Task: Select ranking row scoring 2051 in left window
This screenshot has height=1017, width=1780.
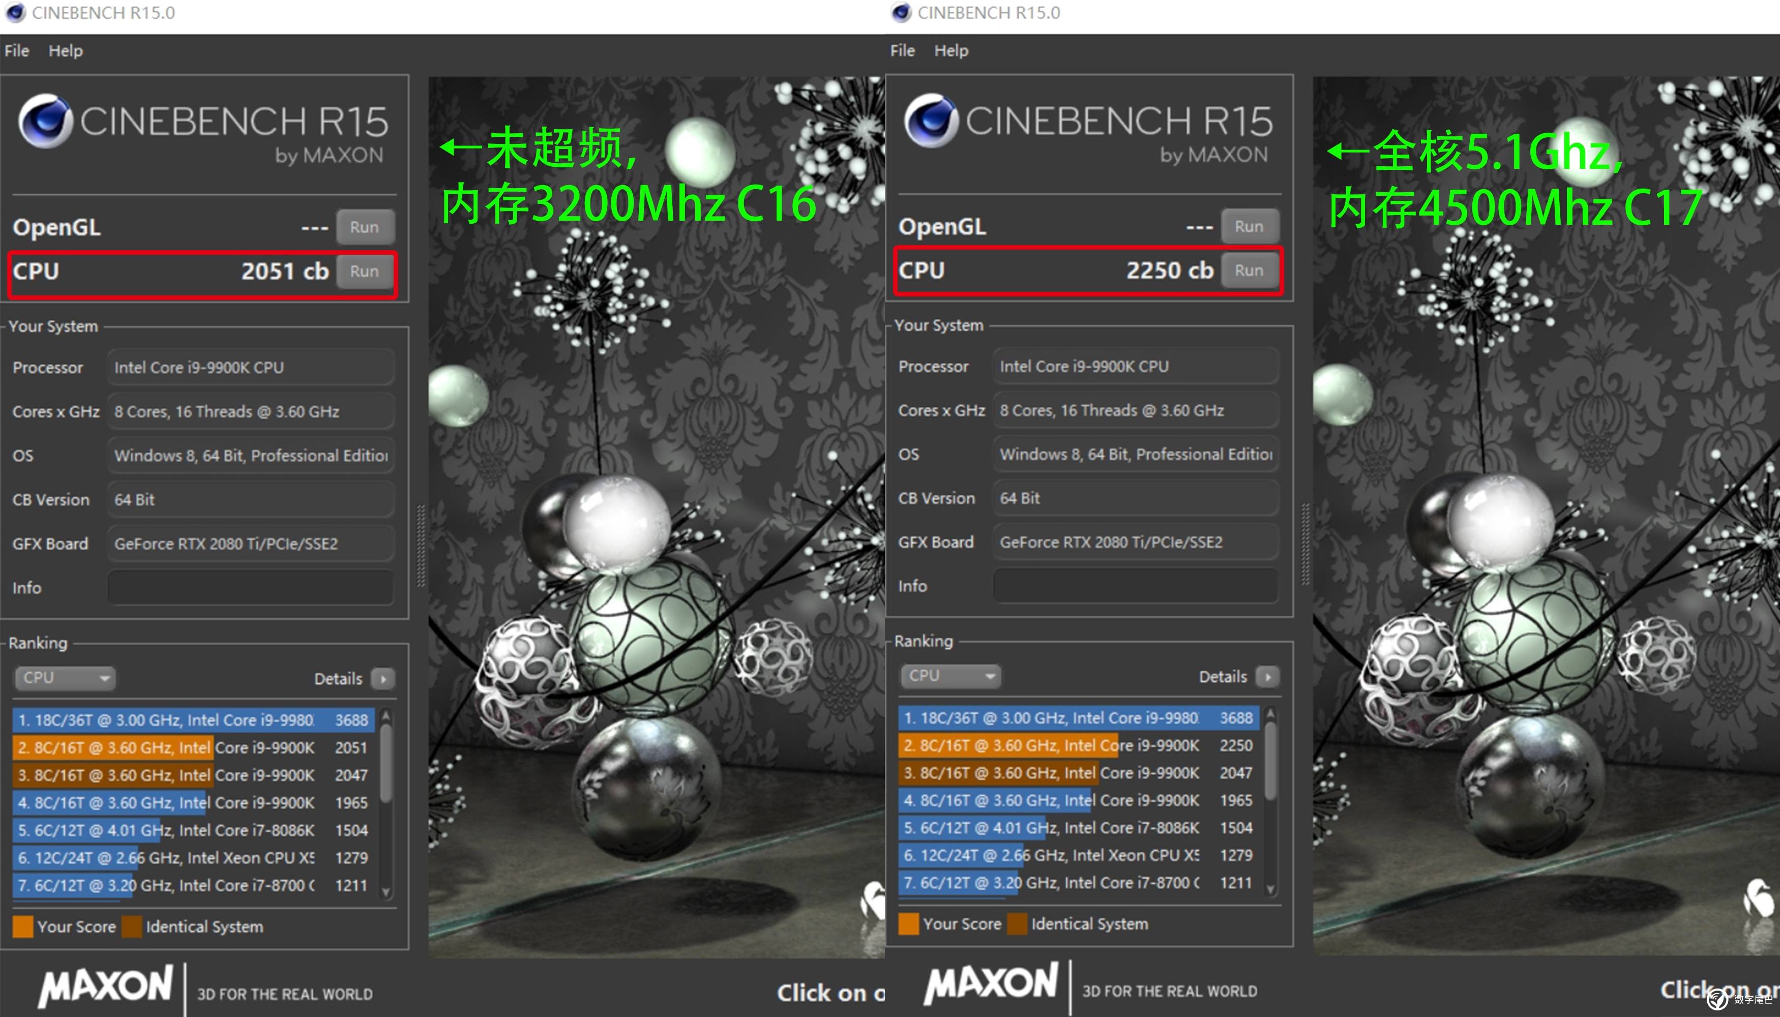Action: pyautogui.click(x=193, y=747)
